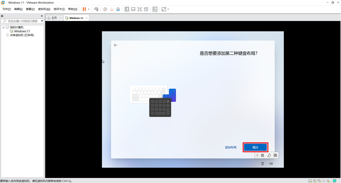Open the 编辑(E) menu

click(x=18, y=9)
